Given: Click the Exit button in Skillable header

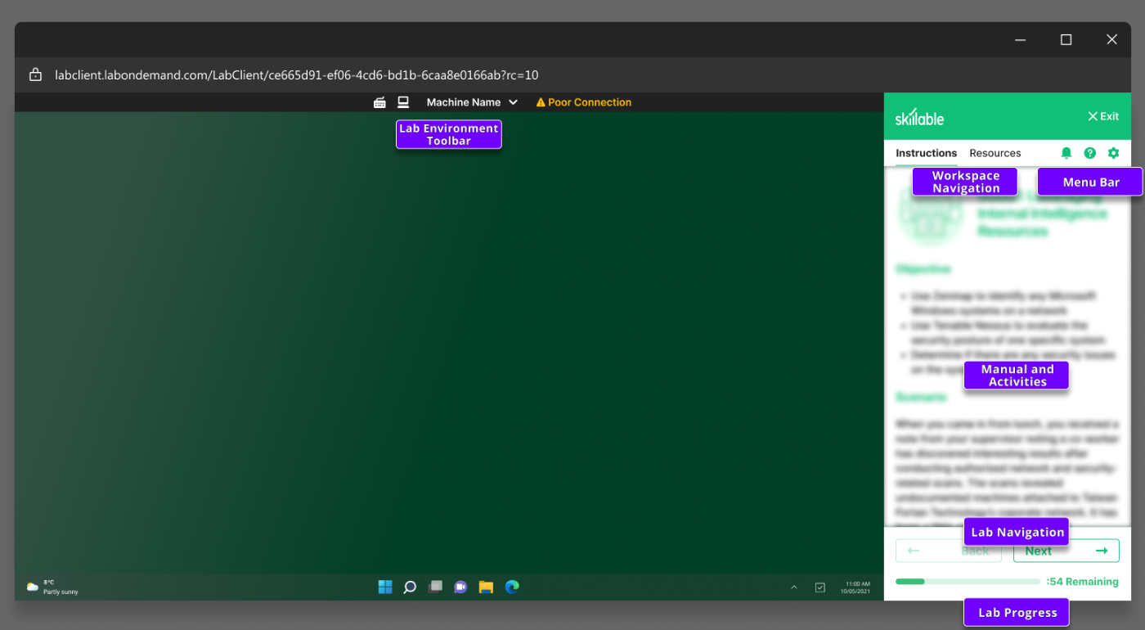Looking at the screenshot, I should (1102, 116).
